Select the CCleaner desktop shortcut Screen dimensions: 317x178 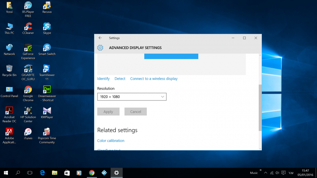pyautogui.click(x=28, y=28)
